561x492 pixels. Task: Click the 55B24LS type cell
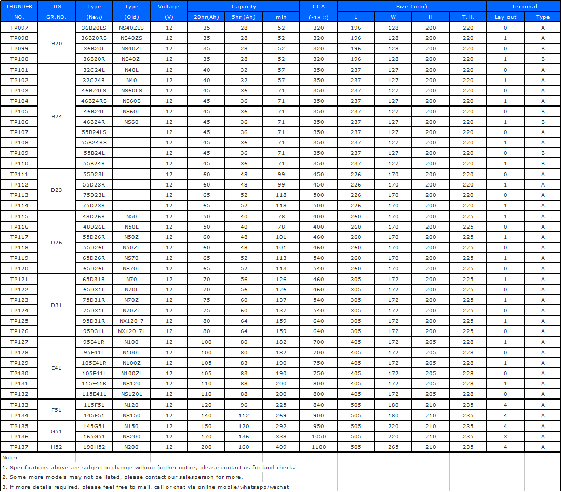(x=94, y=132)
